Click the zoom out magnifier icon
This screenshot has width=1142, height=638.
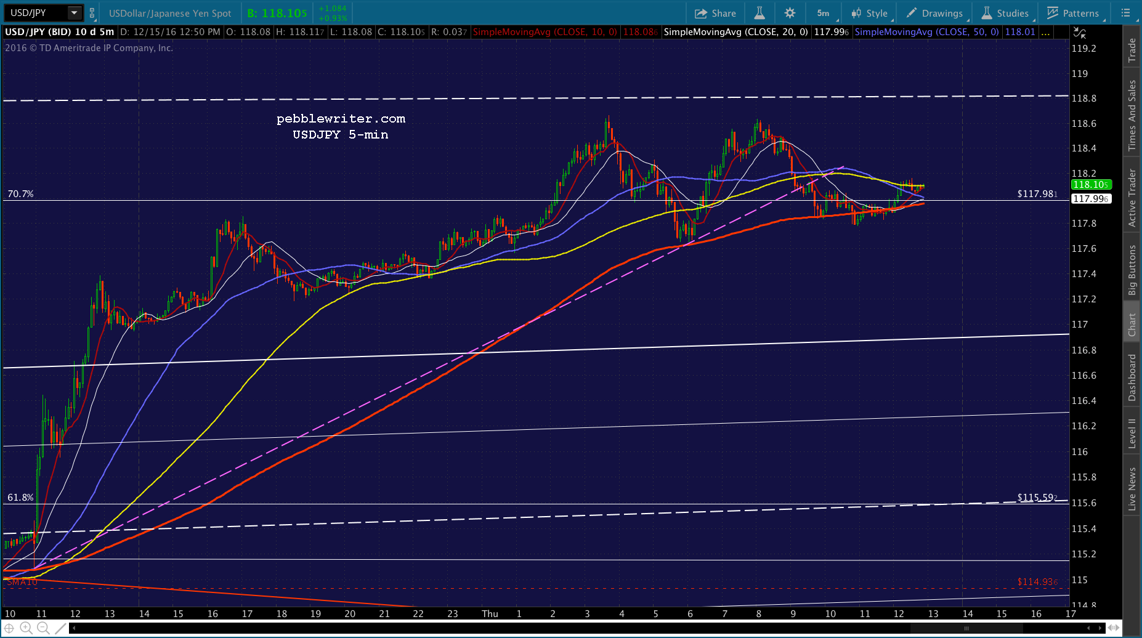pos(43,628)
